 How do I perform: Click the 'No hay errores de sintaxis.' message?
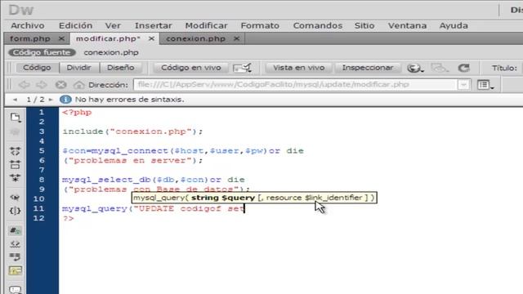(129, 100)
